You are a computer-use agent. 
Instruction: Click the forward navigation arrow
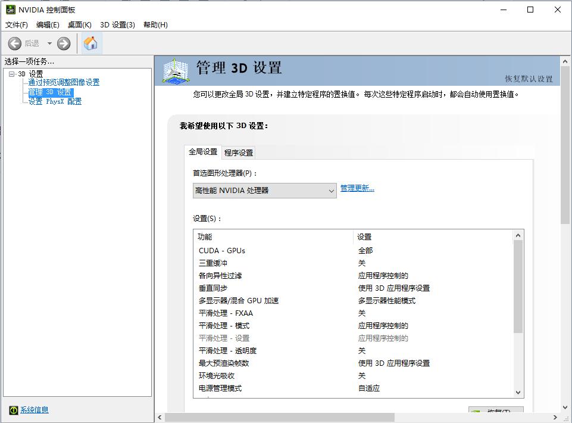pyautogui.click(x=64, y=43)
